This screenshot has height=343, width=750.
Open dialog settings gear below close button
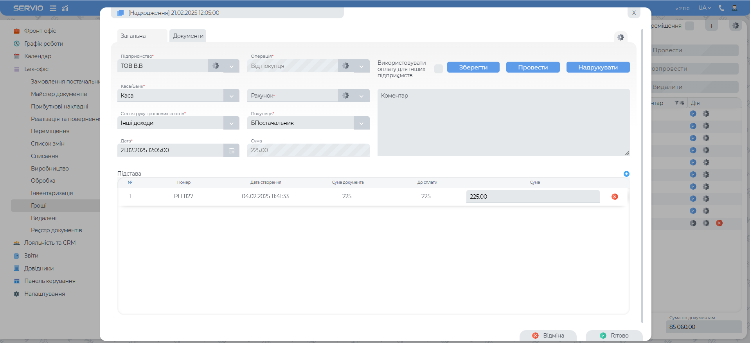point(621,37)
